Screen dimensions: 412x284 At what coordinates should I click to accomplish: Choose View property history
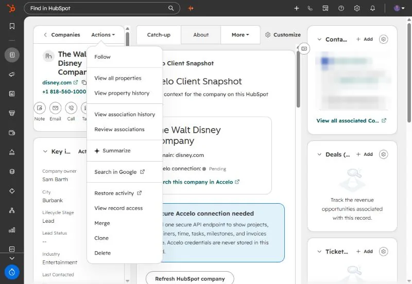[125, 93]
